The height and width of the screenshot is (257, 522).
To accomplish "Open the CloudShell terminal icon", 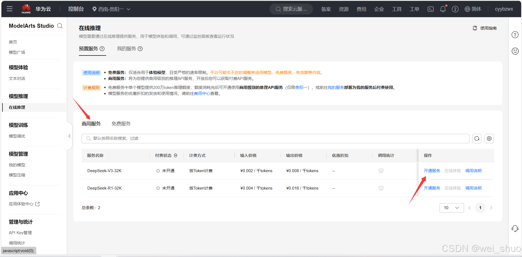I will 431,9.
